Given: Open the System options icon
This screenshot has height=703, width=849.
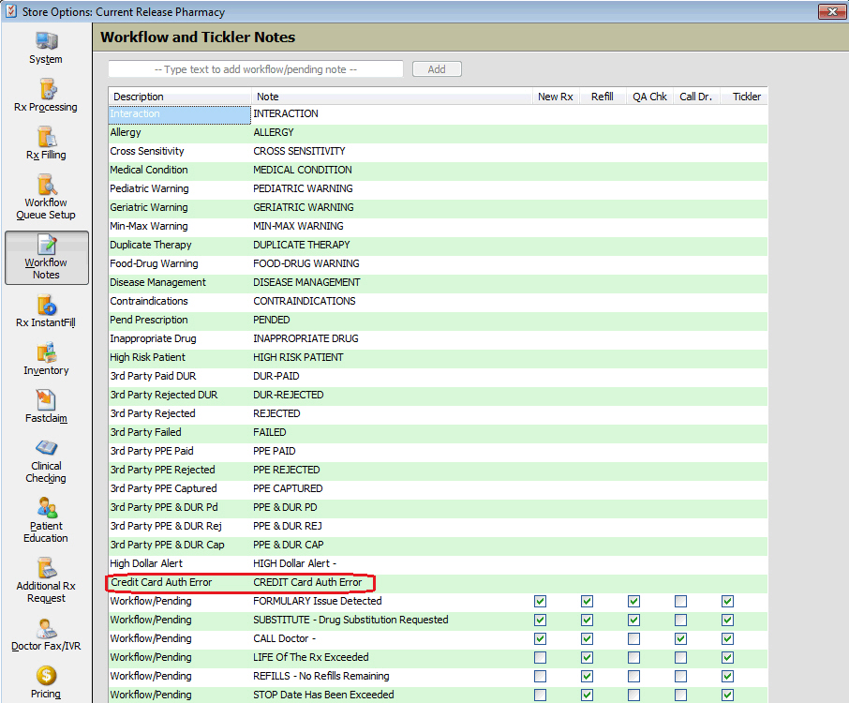Looking at the screenshot, I should 46,42.
